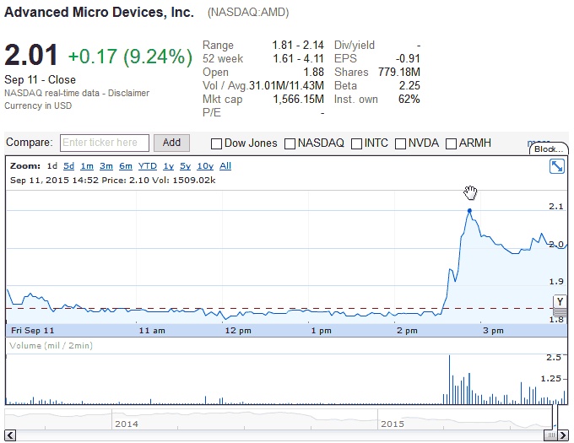This screenshot has width=574, height=443.
Task: Click the highlighted peak point at 2.10
Action: click(x=469, y=211)
